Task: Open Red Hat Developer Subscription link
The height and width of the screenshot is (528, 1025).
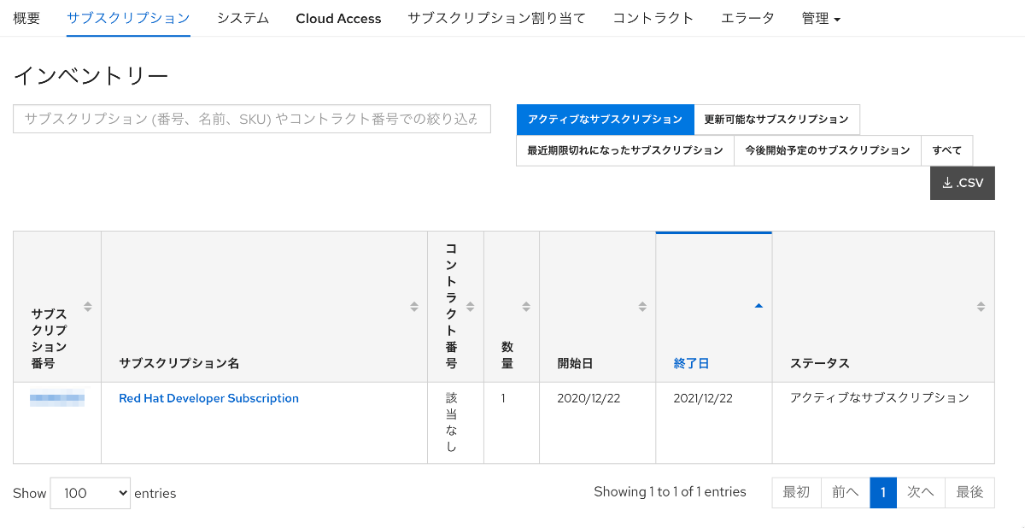Action: pyautogui.click(x=208, y=398)
